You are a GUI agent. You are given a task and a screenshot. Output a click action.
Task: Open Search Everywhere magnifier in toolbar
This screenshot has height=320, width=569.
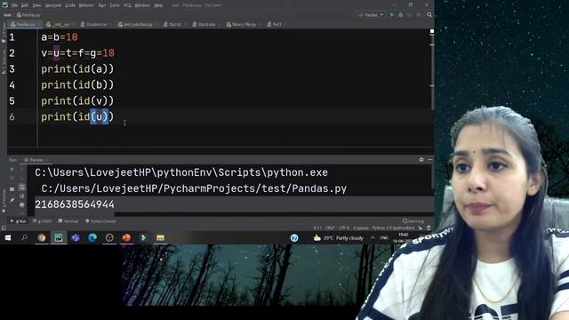tap(429, 15)
